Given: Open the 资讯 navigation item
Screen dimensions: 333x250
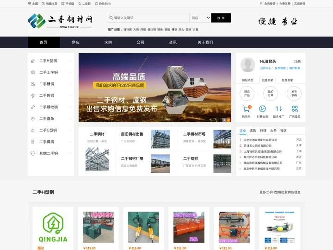Looking at the screenshot, I should (x=173, y=42).
